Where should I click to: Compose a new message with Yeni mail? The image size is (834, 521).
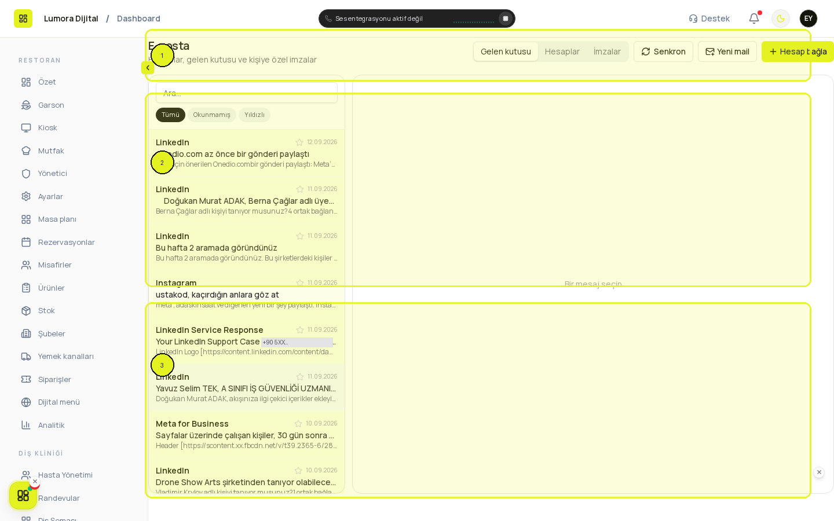[x=727, y=52]
